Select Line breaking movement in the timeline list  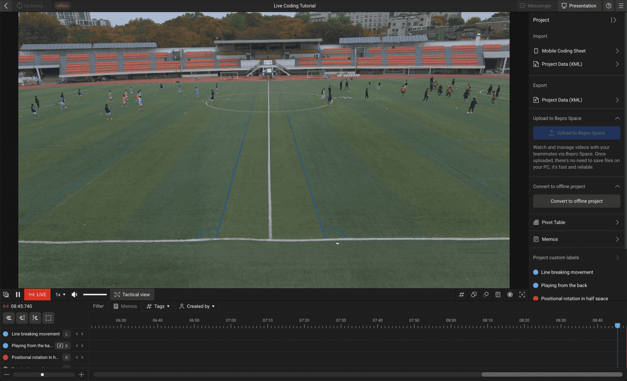tap(36, 334)
